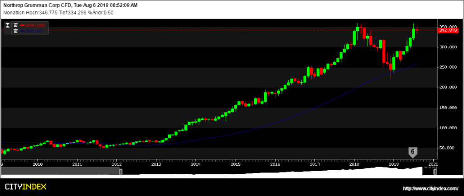Click the current price tag 342.879

coord(448,30)
